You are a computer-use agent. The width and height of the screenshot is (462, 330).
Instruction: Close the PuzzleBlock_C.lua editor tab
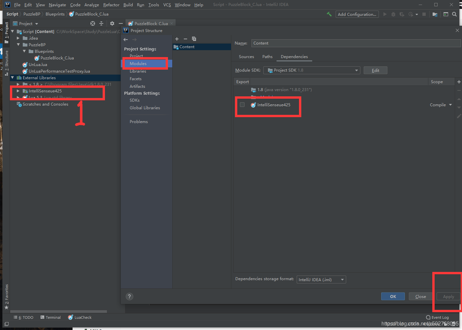tap(172, 23)
